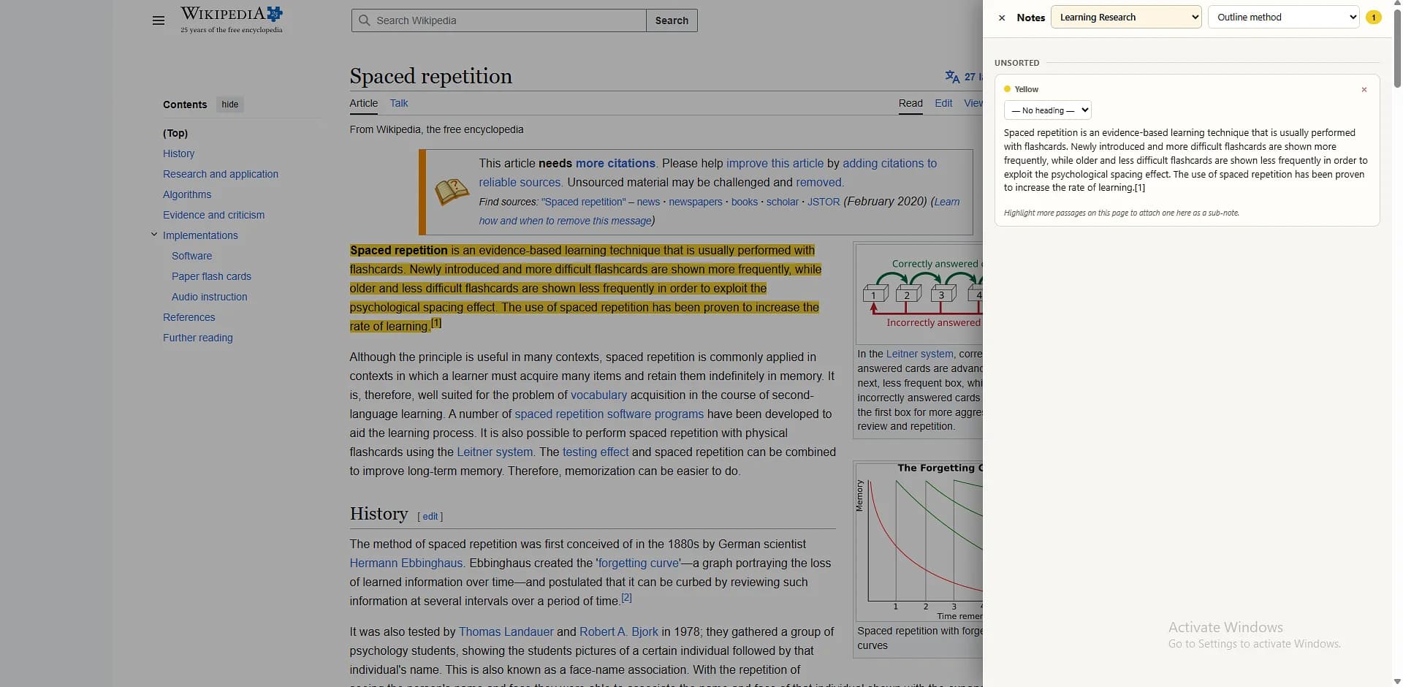Click 'improve this article' link

click(x=775, y=164)
